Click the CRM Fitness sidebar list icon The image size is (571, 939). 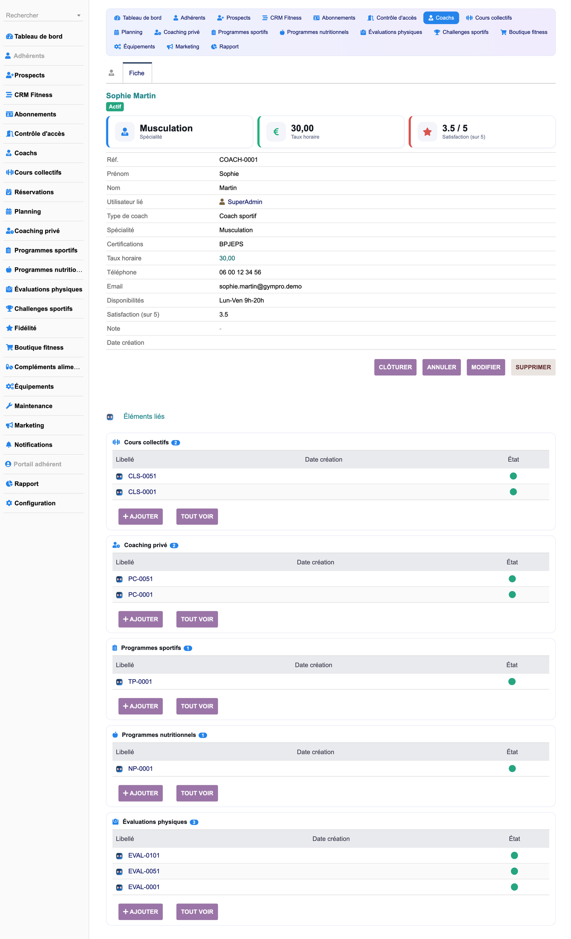click(9, 95)
